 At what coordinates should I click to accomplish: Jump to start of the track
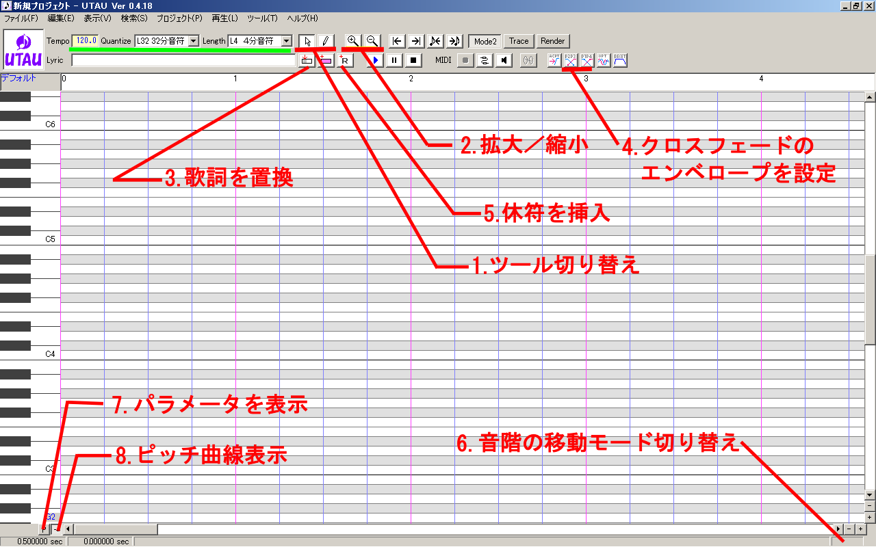coord(396,41)
